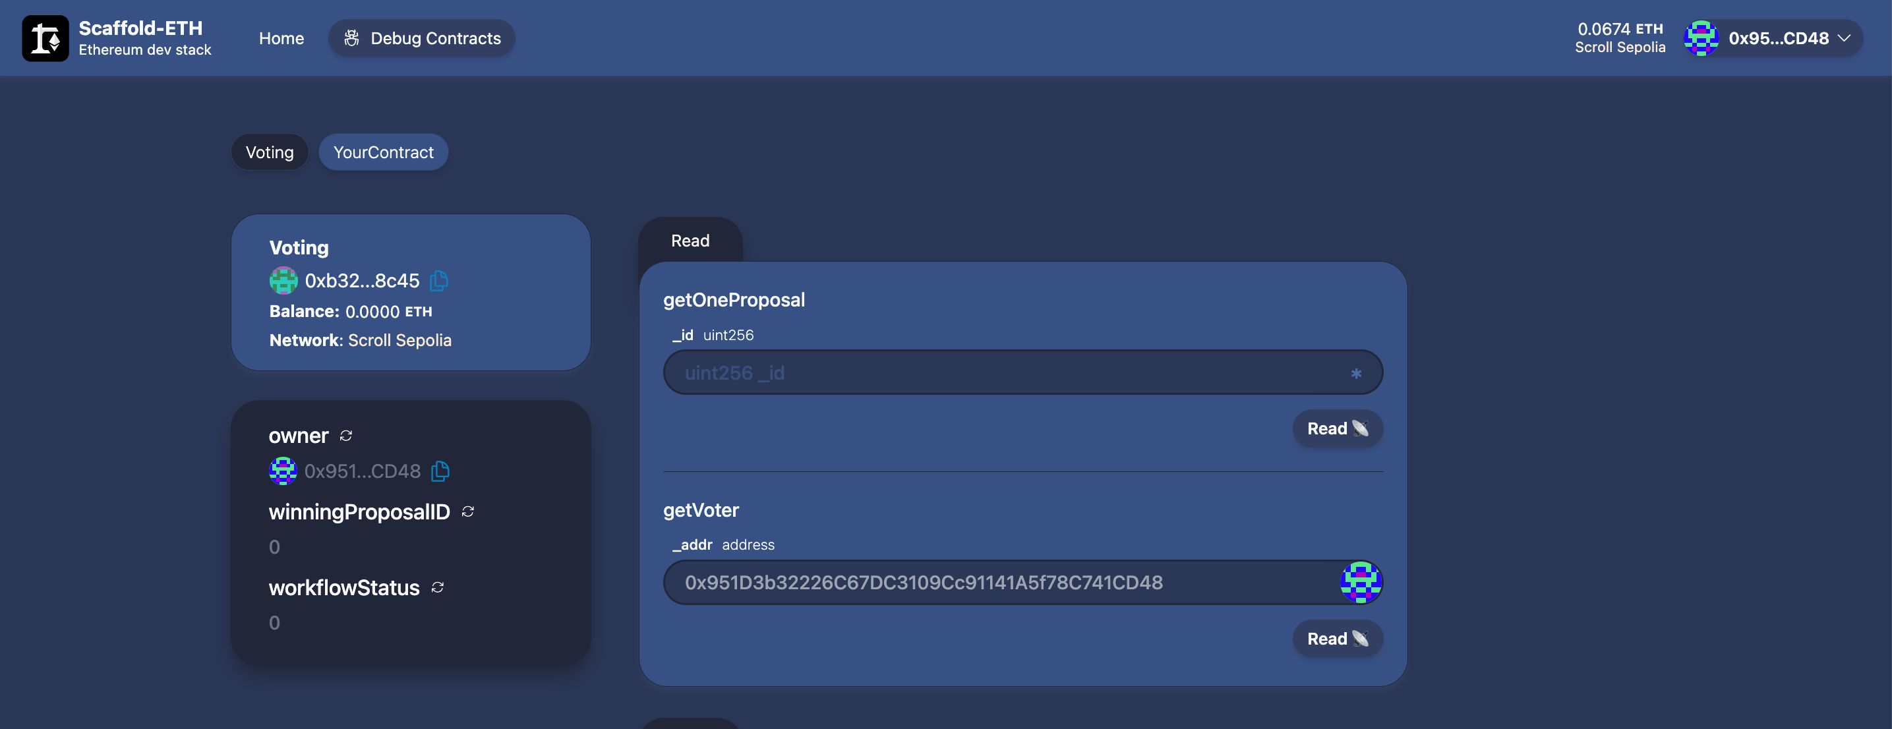This screenshot has height=729, width=1892.
Task: Click the copy address icon next to 0xb32...8c45
Action: 438,280
